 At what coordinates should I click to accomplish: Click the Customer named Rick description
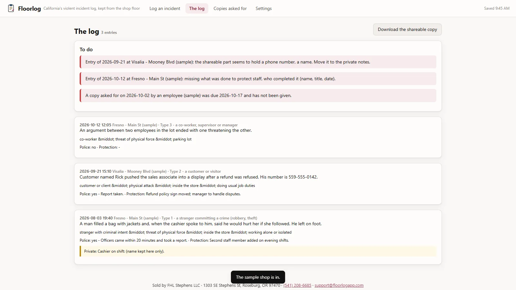click(x=199, y=177)
